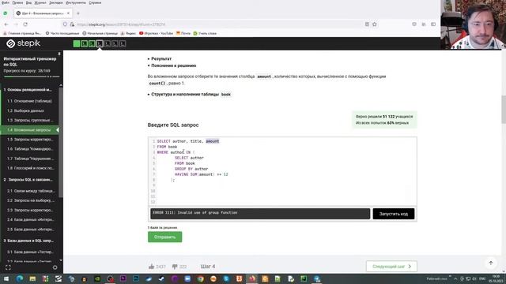Open the settings gear at sidebar bottom

pyautogui.click(x=55, y=267)
